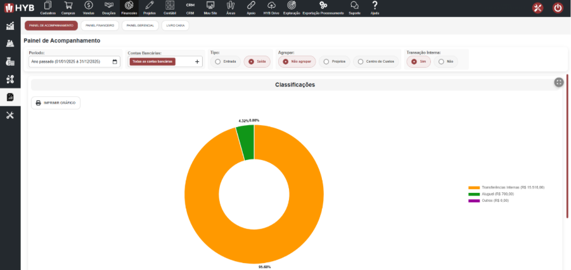Click the orange Transferências Internas legend swatch
The height and width of the screenshot is (270, 571).
click(x=474, y=188)
